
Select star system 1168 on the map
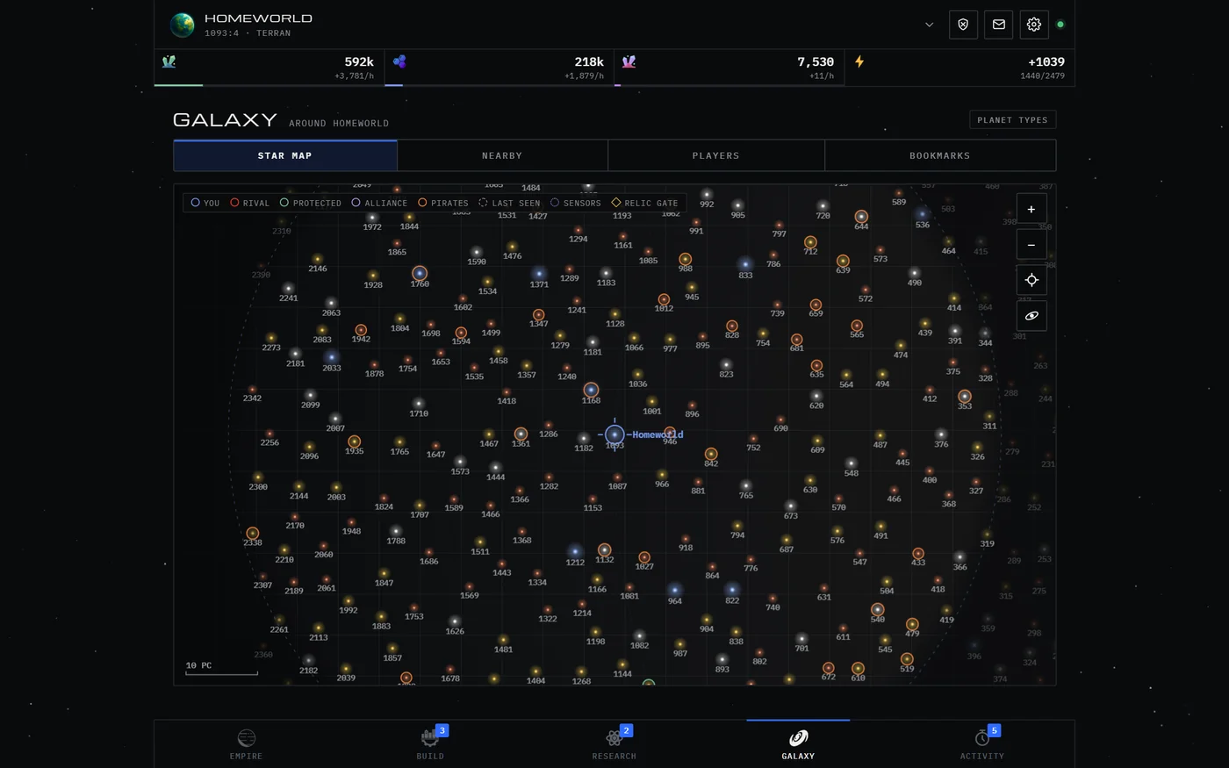591,390
